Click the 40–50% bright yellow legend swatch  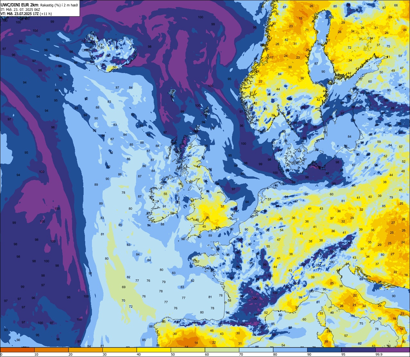pos(154,350)
